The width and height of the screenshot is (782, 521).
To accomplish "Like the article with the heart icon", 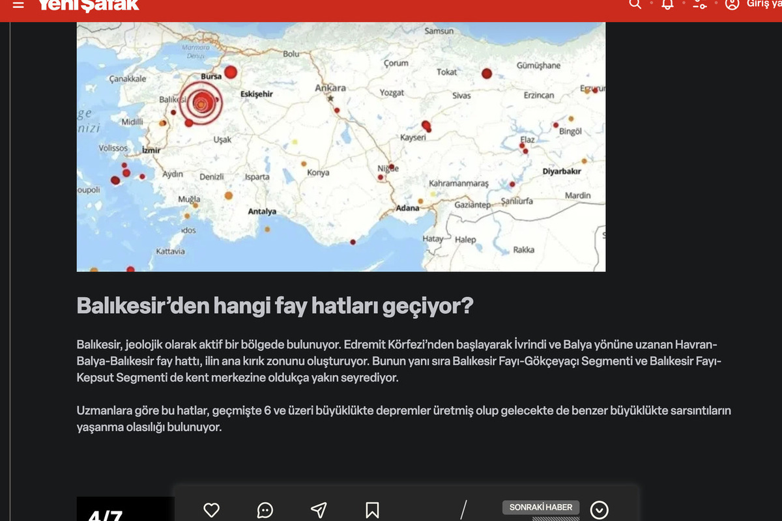I will tap(210, 510).
